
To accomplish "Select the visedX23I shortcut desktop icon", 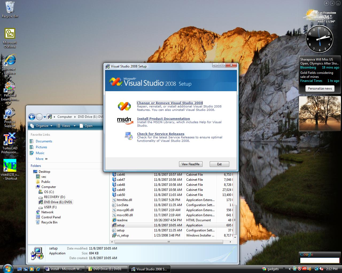I will click(10, 170).
